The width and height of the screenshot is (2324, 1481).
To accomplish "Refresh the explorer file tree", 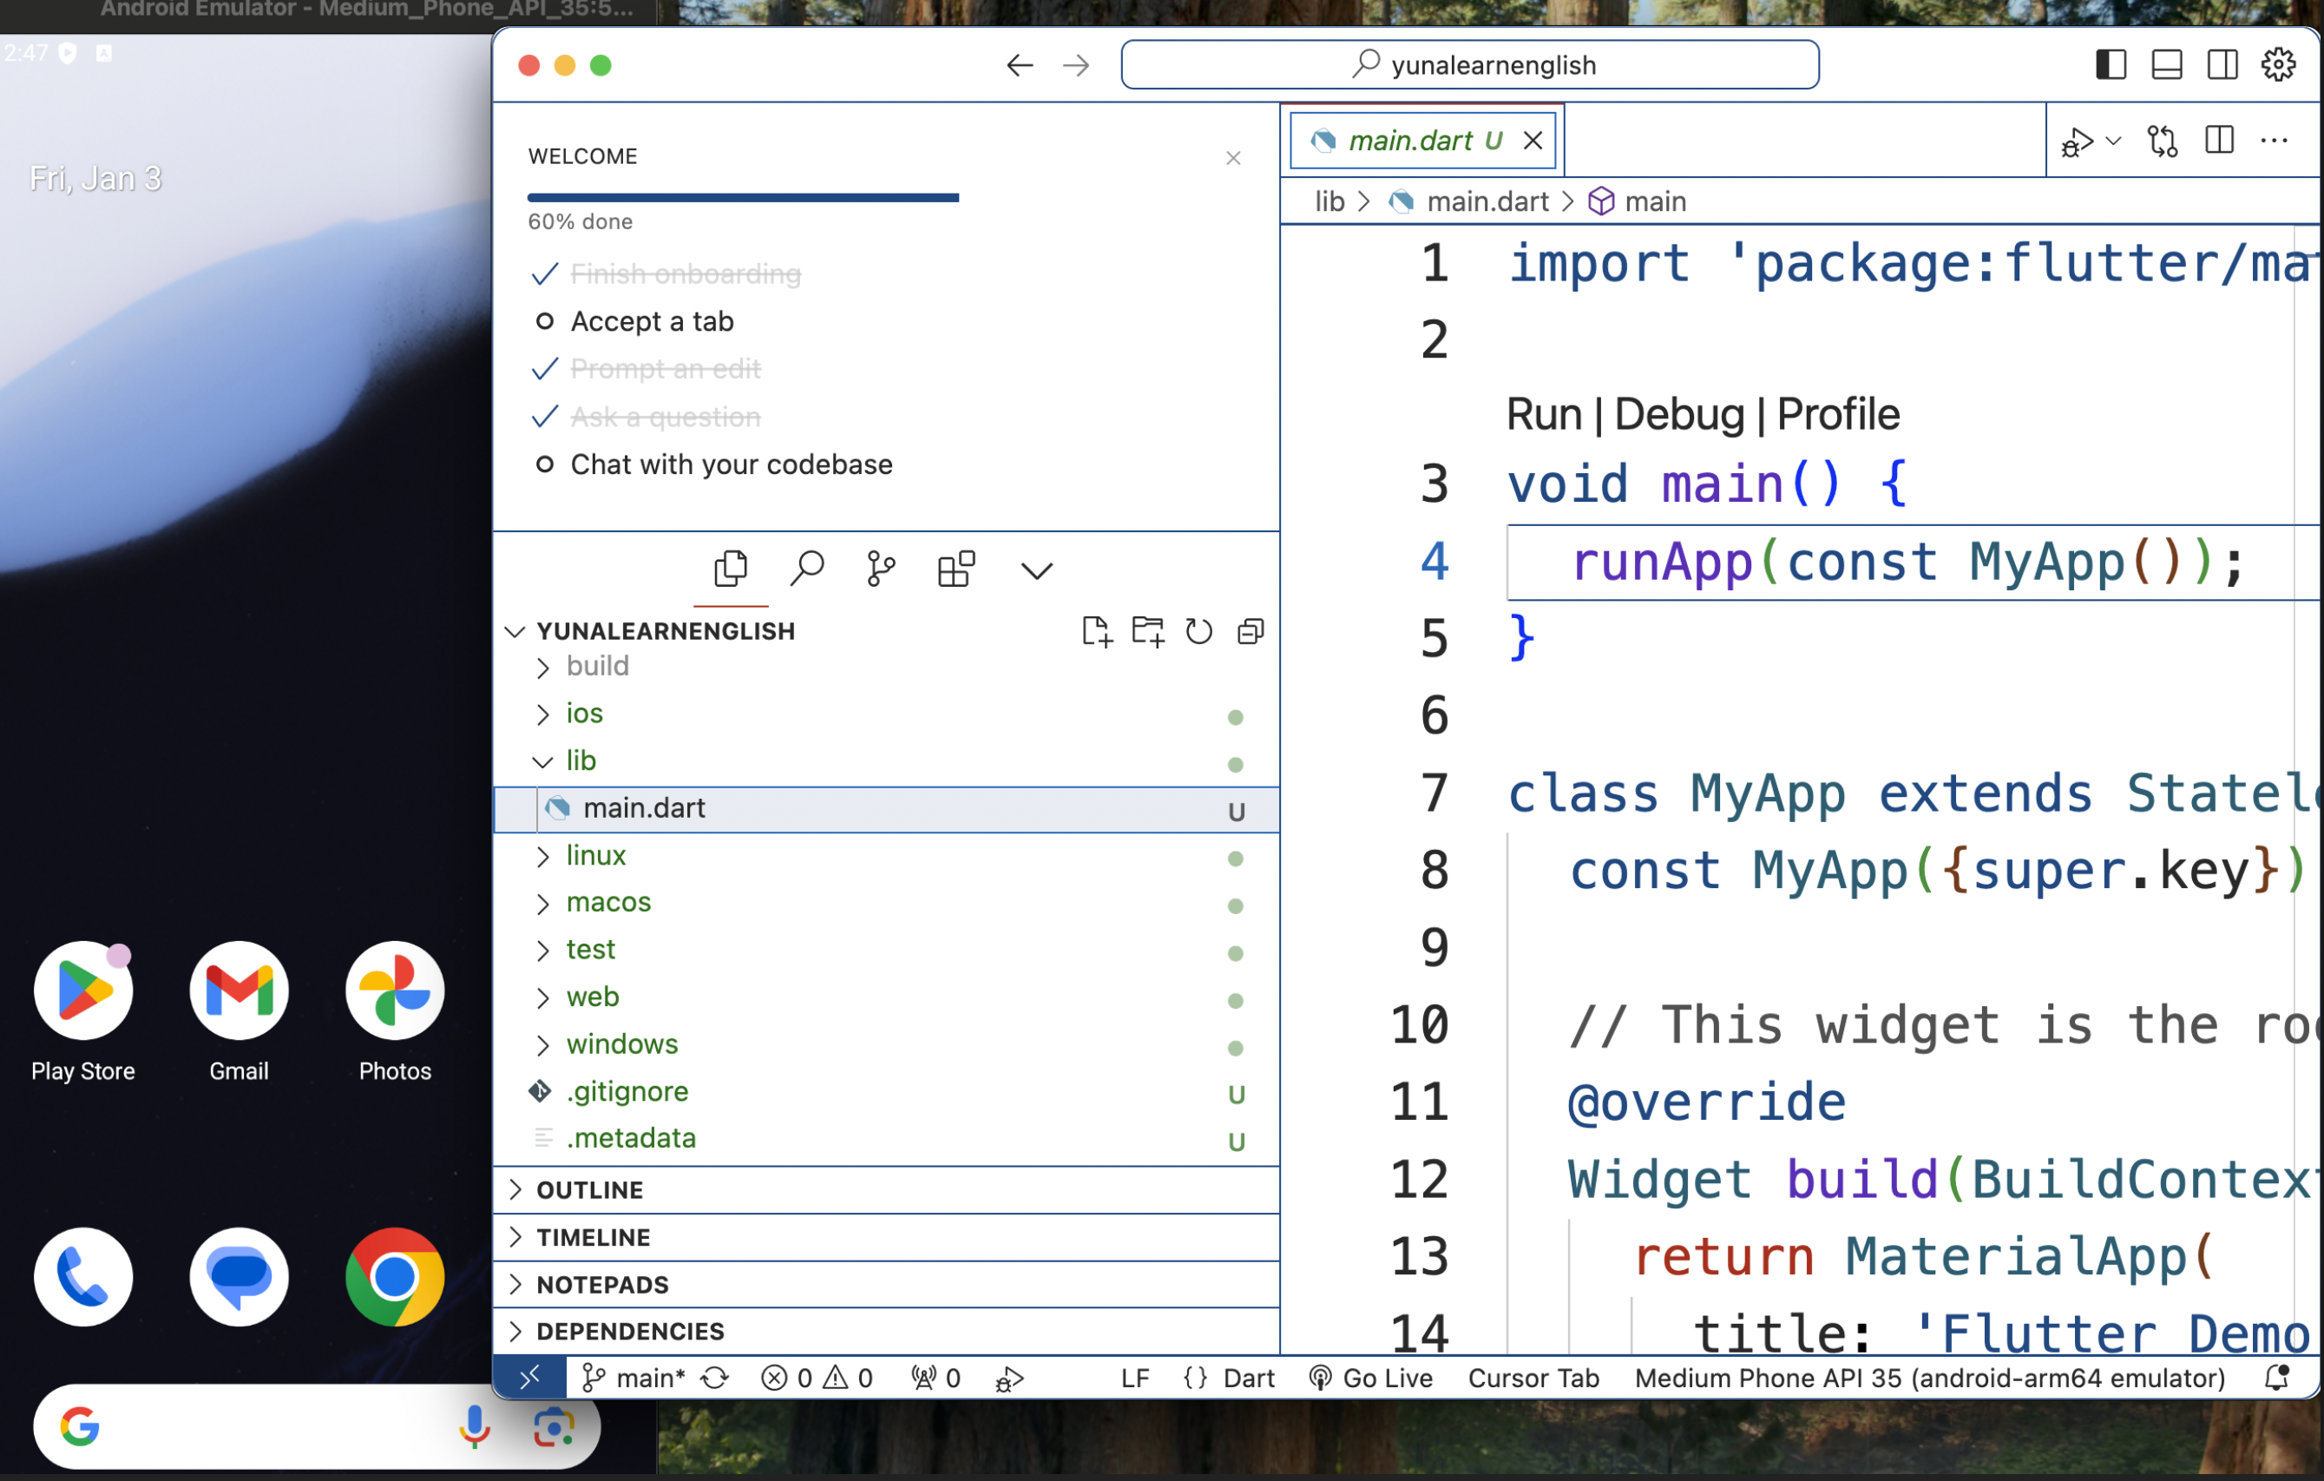I will point(1198,631).
